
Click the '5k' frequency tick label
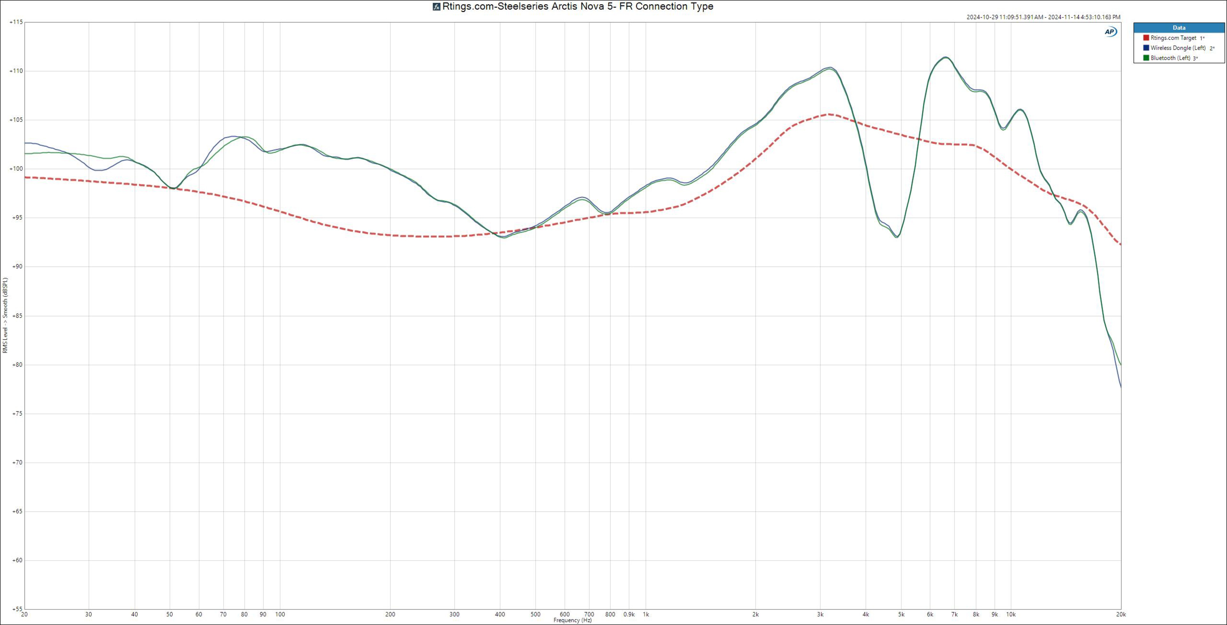pos(901,614)
